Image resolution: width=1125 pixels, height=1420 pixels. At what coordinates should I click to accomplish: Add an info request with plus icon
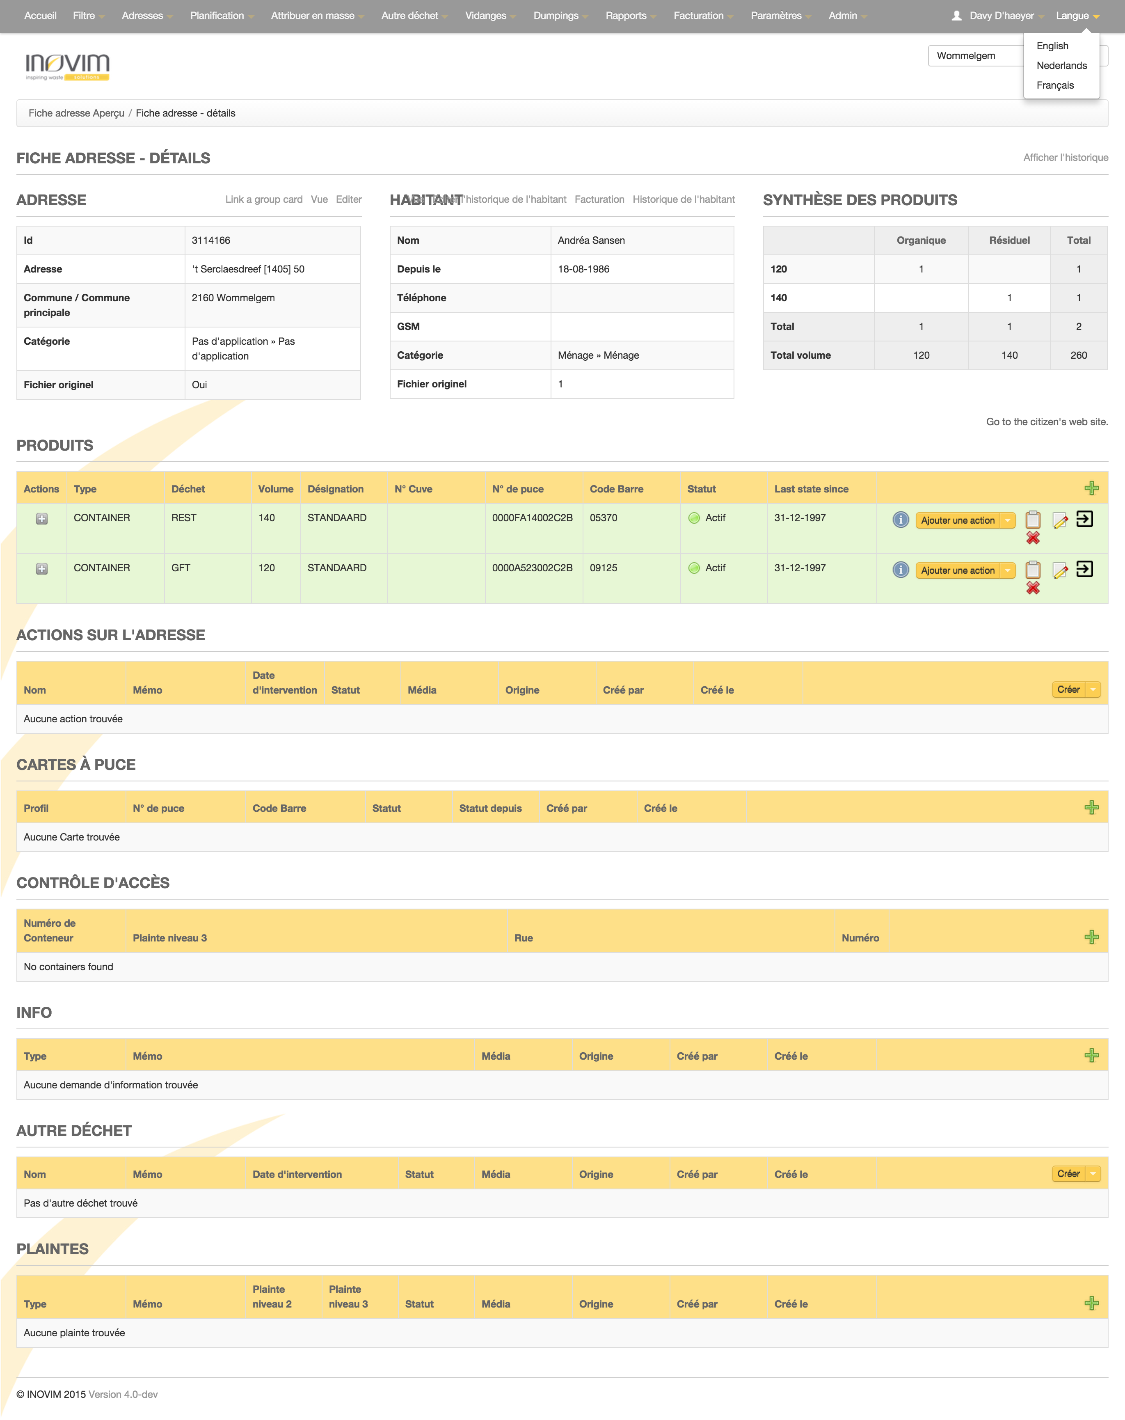[1091, 1055]
